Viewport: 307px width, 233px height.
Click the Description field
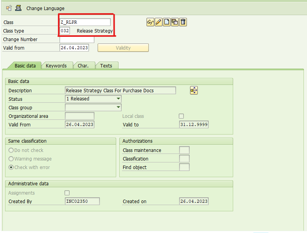click(120, 90)
